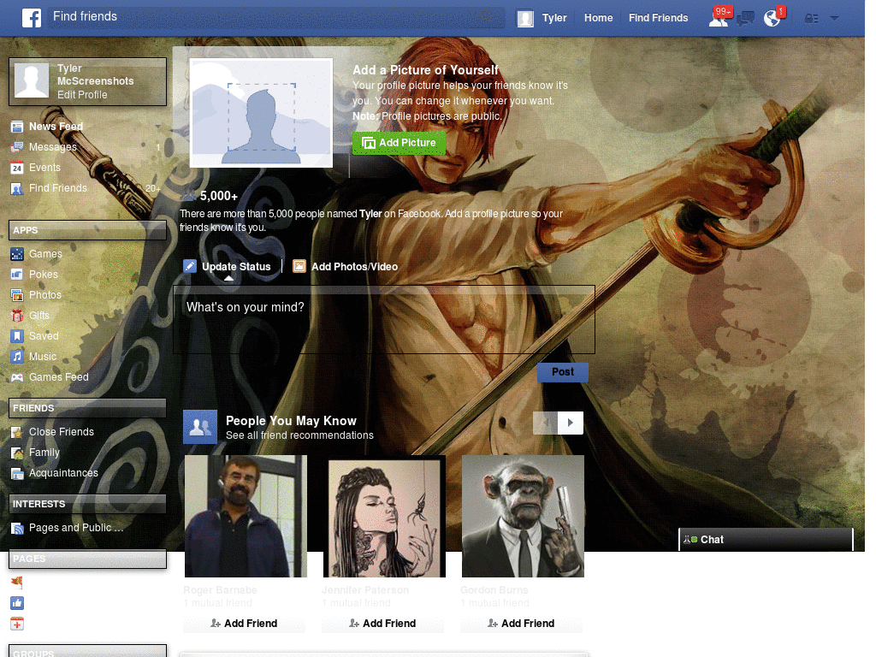Select the Update Status tab
This screenshot has width=876, height=657.
(x=228, y=267)
